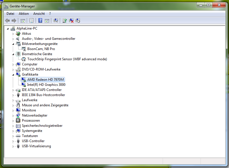Open the ? help menu
The image size is (229, 168).
(x=50, y=14)
